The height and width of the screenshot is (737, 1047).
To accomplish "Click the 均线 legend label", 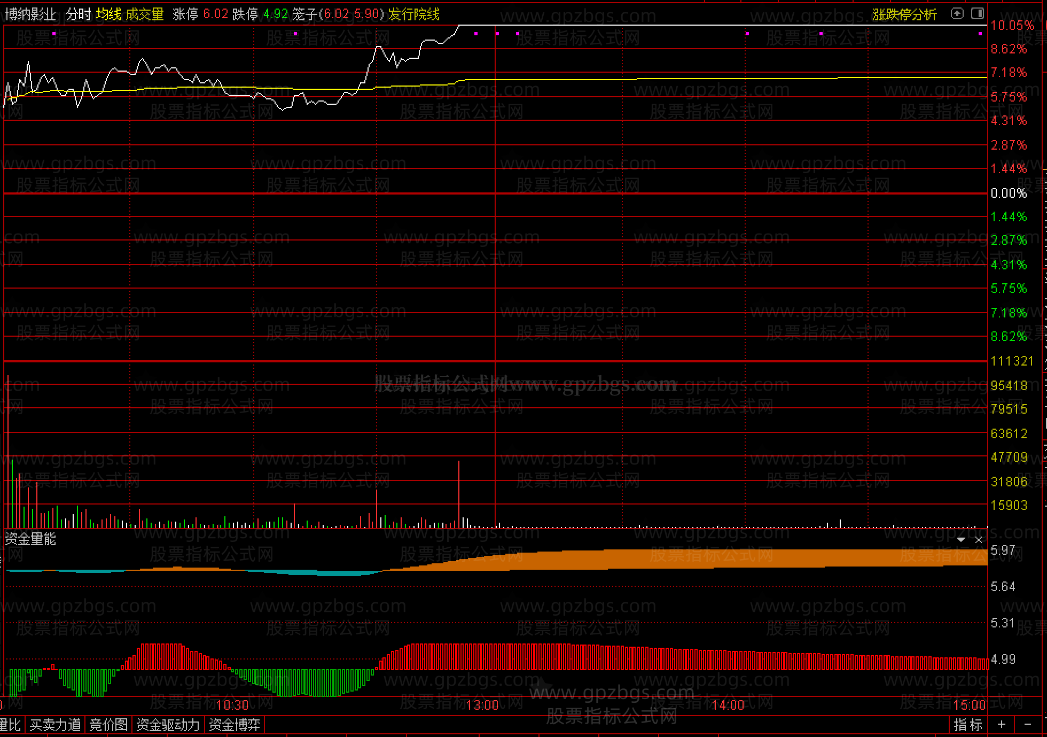I will point(109,14).
